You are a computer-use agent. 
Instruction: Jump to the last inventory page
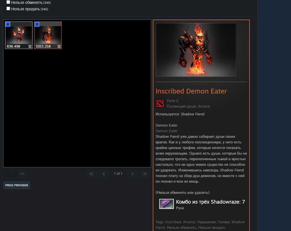[145, 174]
